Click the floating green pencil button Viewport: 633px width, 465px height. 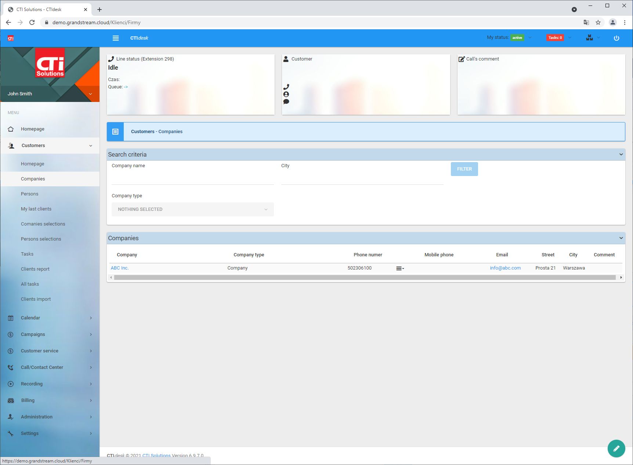(x=616, y=448)
